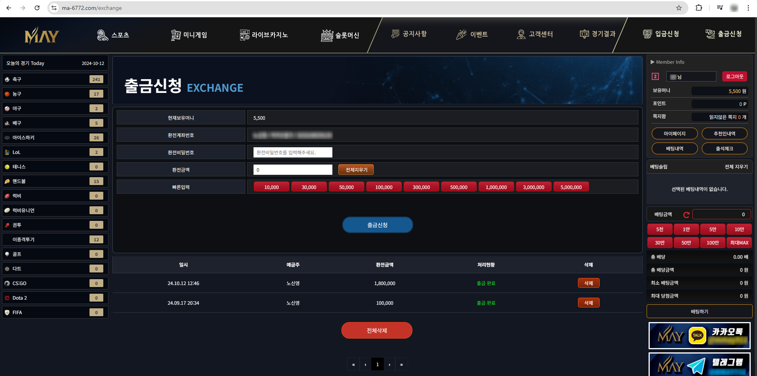Clear the amount with 전체지우기 button
This screenshot has height=376, width=757.
356,170
